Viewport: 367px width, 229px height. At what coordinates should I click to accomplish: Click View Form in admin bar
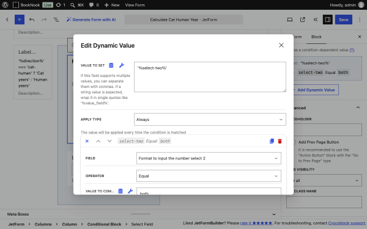point(135,5)
